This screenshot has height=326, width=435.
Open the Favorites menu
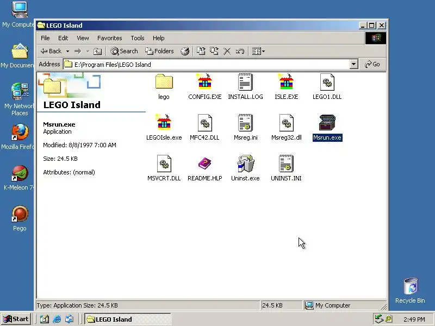tap(110, 38)
